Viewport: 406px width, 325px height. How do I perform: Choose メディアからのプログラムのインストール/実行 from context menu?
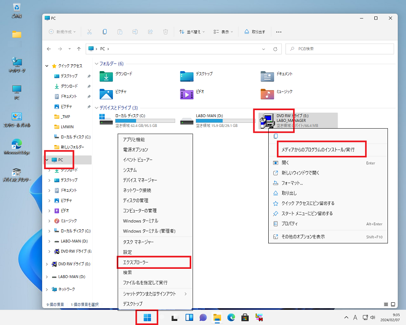(318, 150)
